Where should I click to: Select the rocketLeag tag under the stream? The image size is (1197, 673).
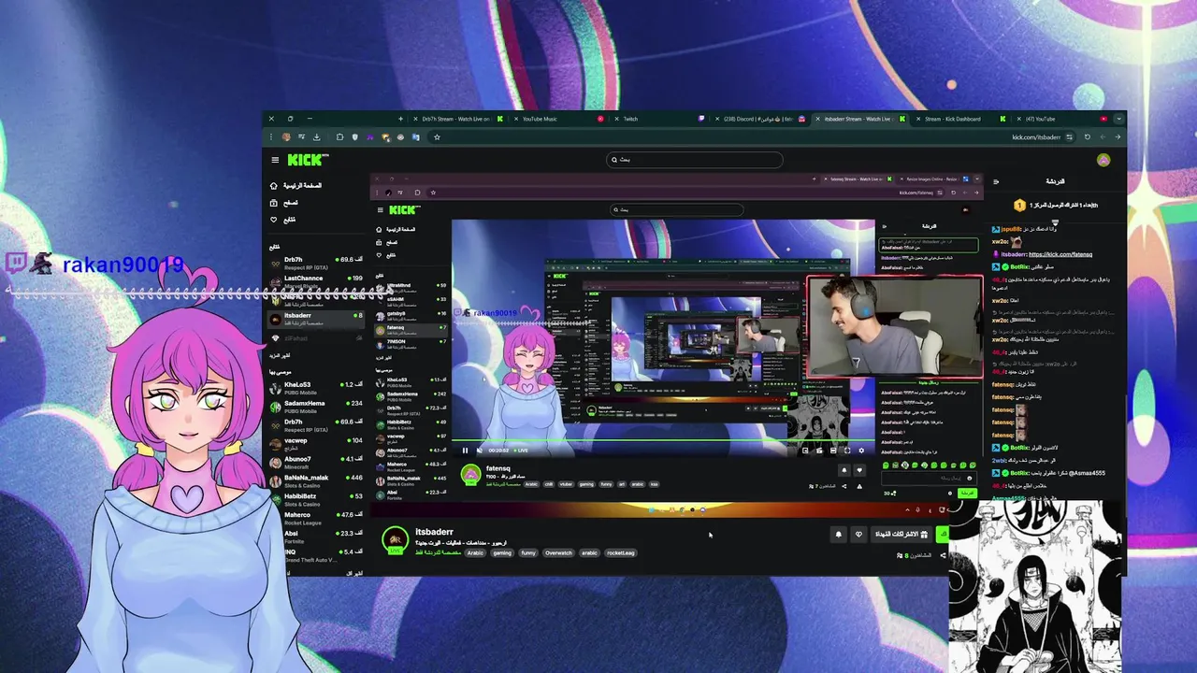click(x=621, y=552)
